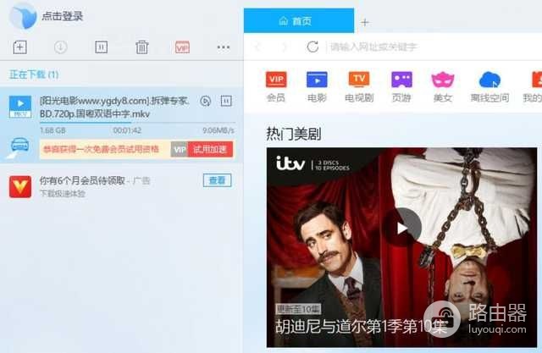The width and height of the screenshot is (542, 353).
Task: Delete the selected task with trash icon
Action: [141, 47]
